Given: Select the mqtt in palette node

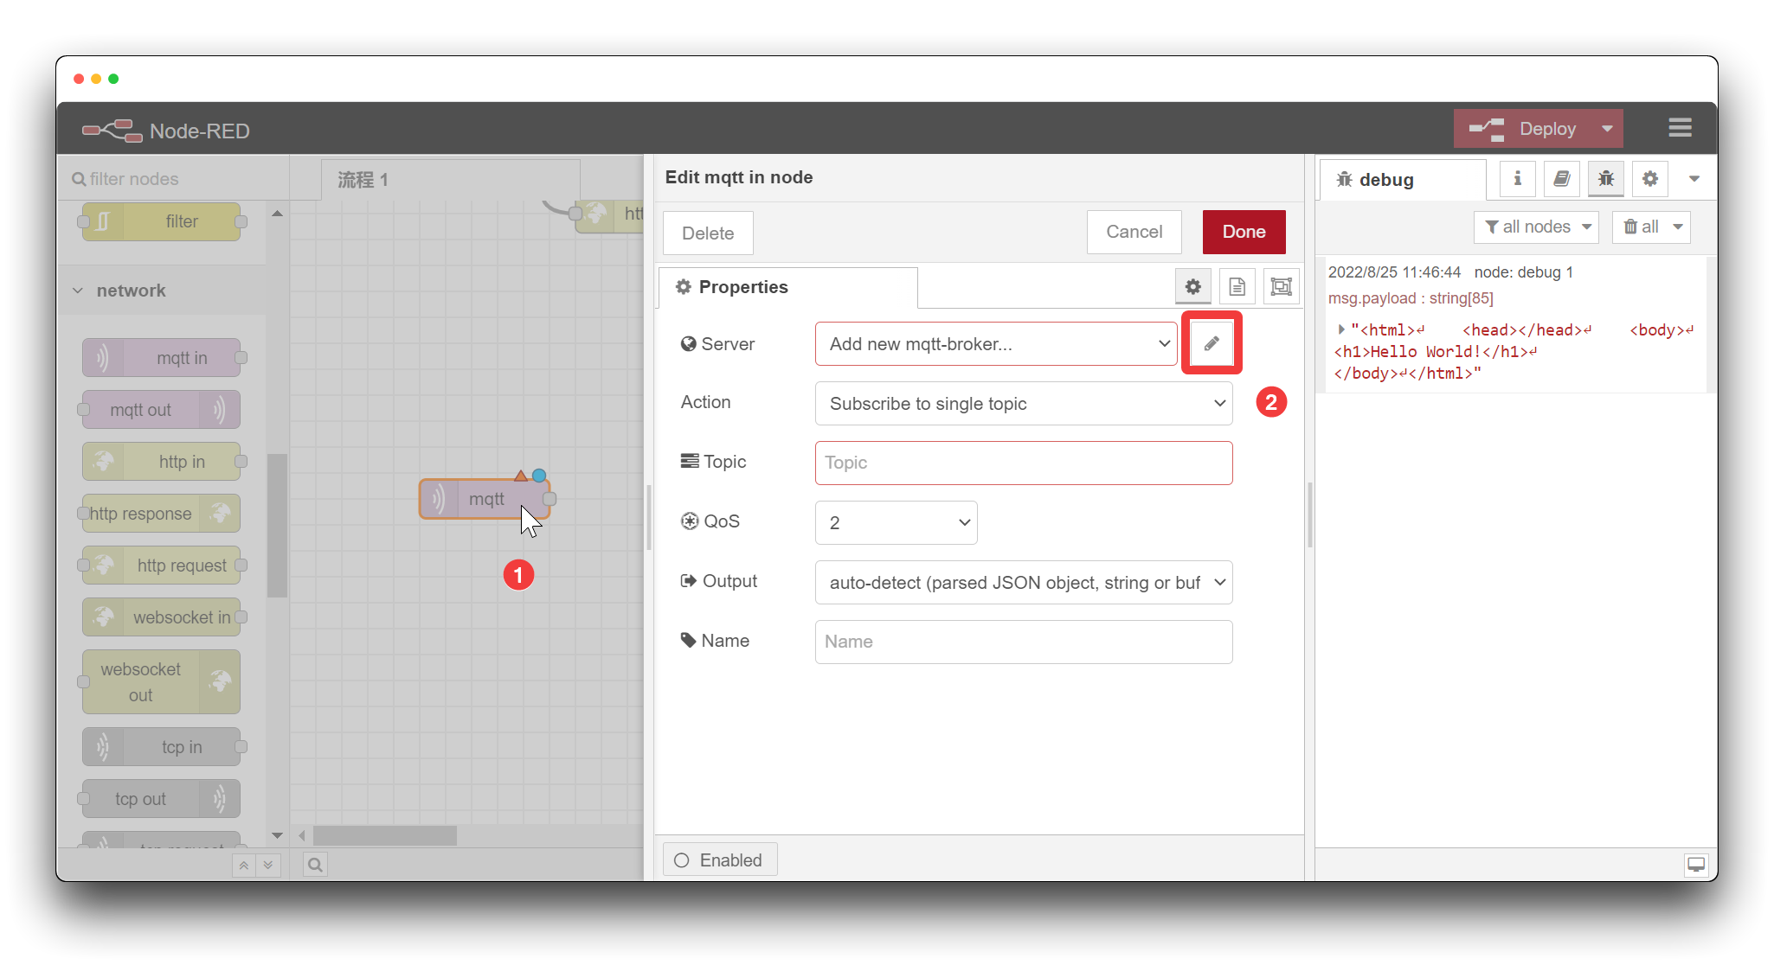Looking at the screenshot, I should pyautogui.click(x=162, y=358).
